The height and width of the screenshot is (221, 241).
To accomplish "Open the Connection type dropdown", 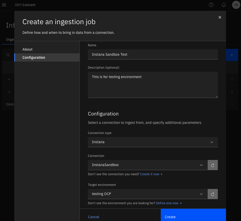I will (153, 142).
